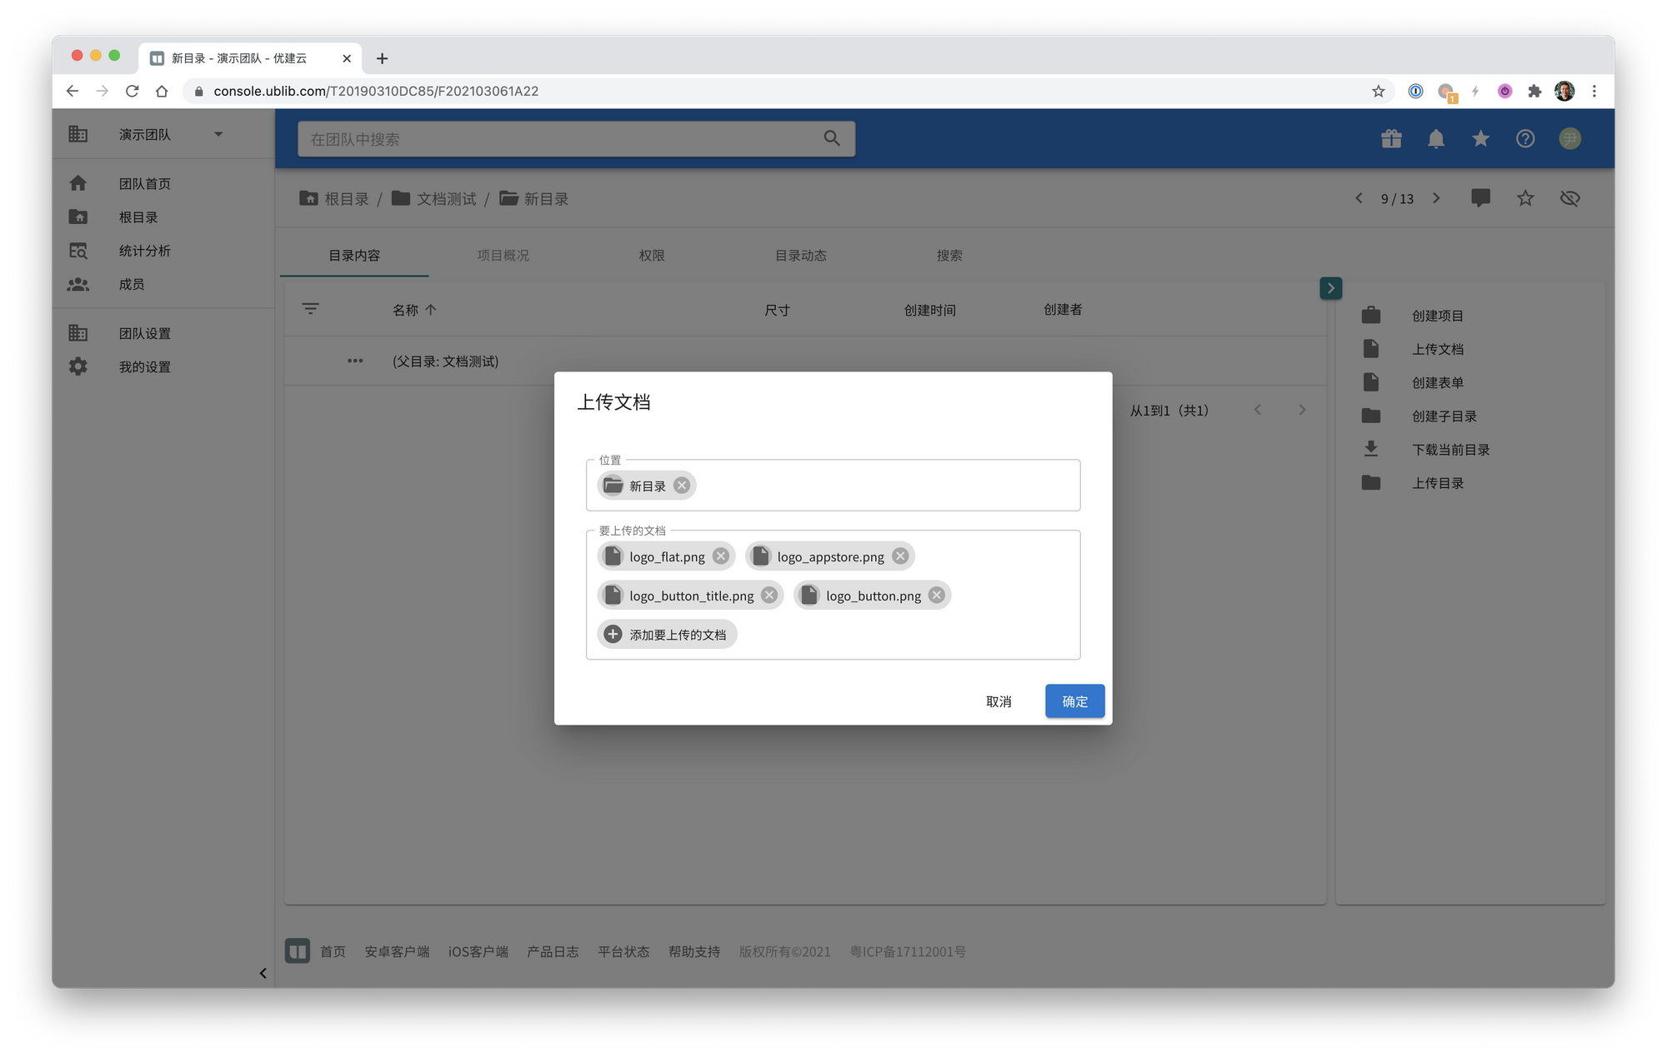Open help question mark icon
This screenshot has width=1667, height=1057.
pyautogui.click(x=1524, y=139)
